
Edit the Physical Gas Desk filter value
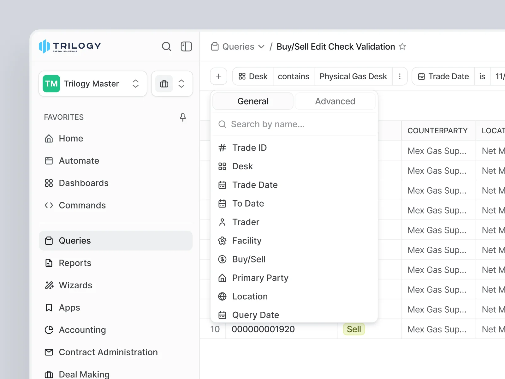click(x=353, y=76)
